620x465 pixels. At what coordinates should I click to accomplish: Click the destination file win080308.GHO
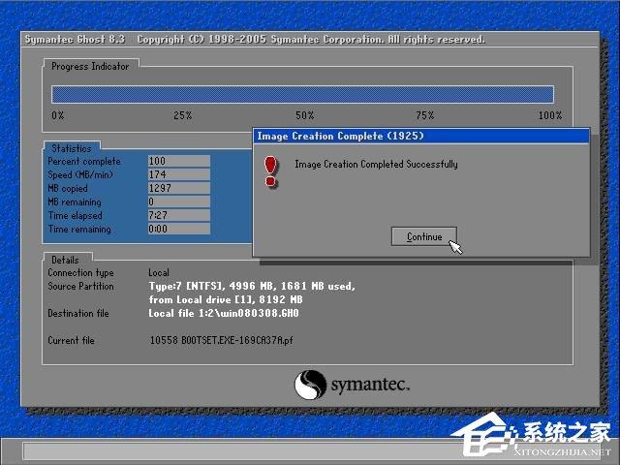[x=224, y=313]
